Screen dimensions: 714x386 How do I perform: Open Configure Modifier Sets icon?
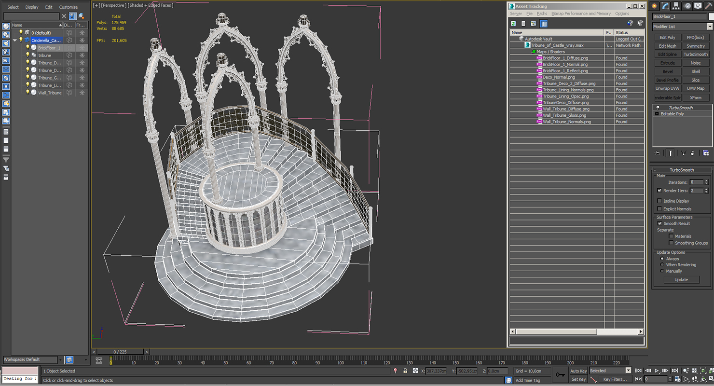pyautogui.click(x=706, y=153)
